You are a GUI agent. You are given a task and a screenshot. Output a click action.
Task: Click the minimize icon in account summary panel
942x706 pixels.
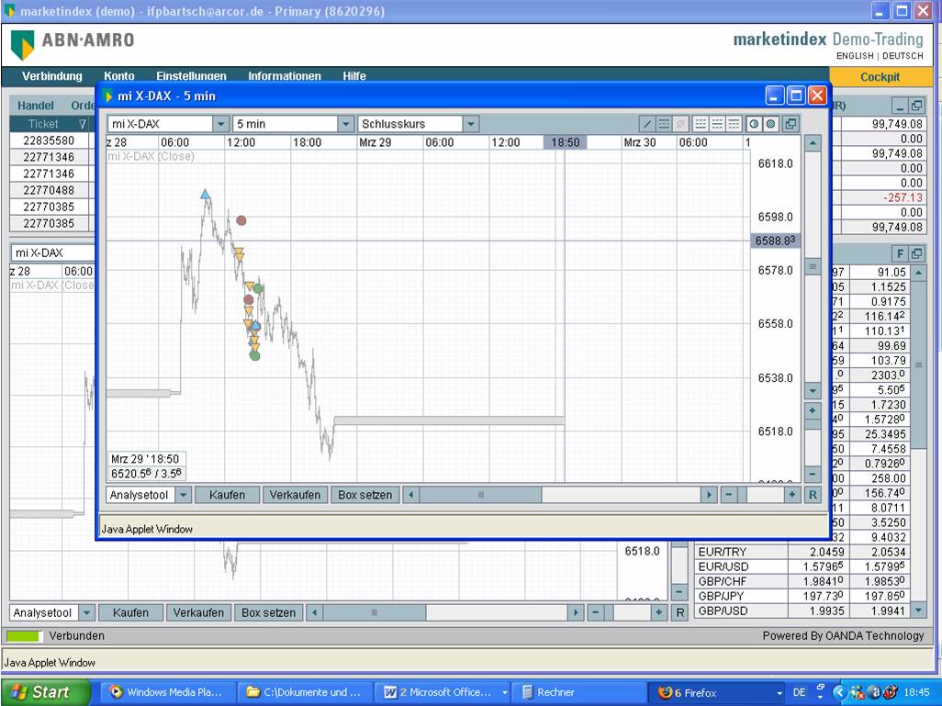pos(900,106)
